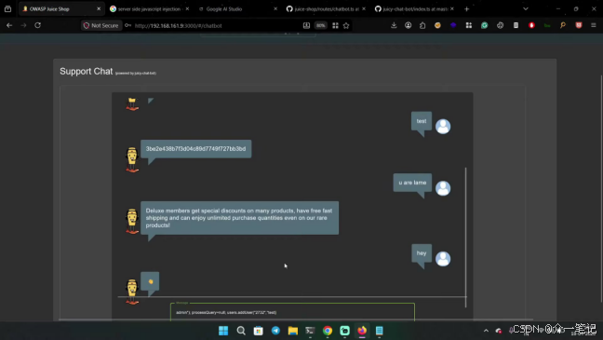Switch to juicy-chat-bot/index.ts GitHub tab

tap(414, 9)
